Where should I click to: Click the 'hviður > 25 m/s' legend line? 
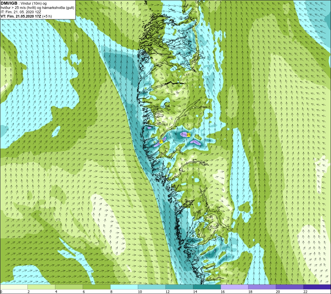pos(37,8)
